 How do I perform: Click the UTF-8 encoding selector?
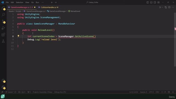pyautogui.click(x=151, y=92)
